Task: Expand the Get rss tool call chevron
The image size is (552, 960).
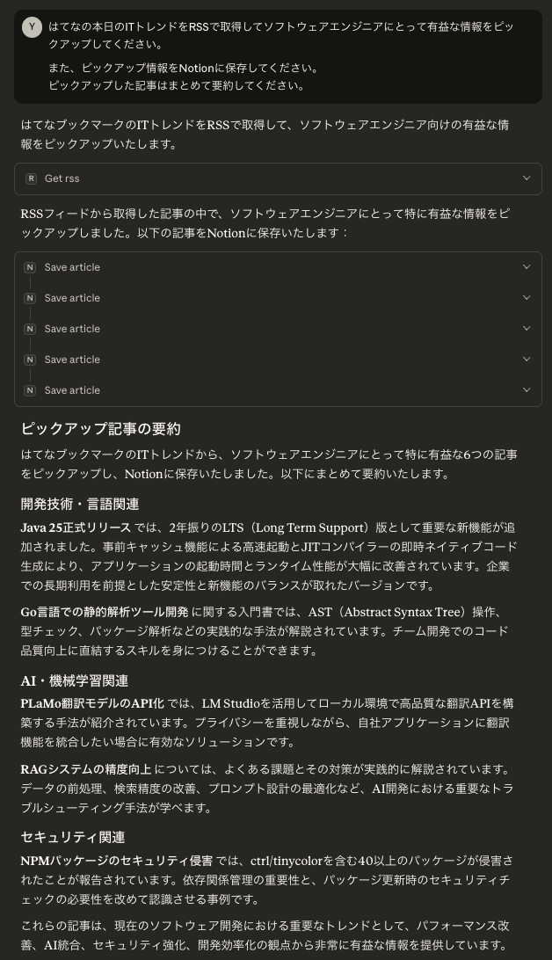Action: coord(527,178)
